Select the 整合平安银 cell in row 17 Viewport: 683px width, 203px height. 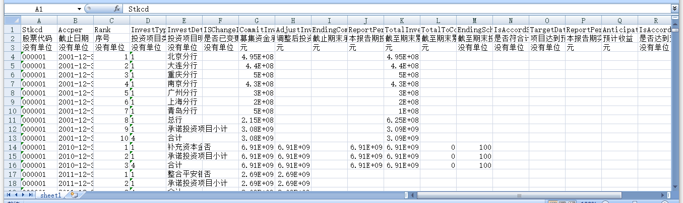(184, 174)
